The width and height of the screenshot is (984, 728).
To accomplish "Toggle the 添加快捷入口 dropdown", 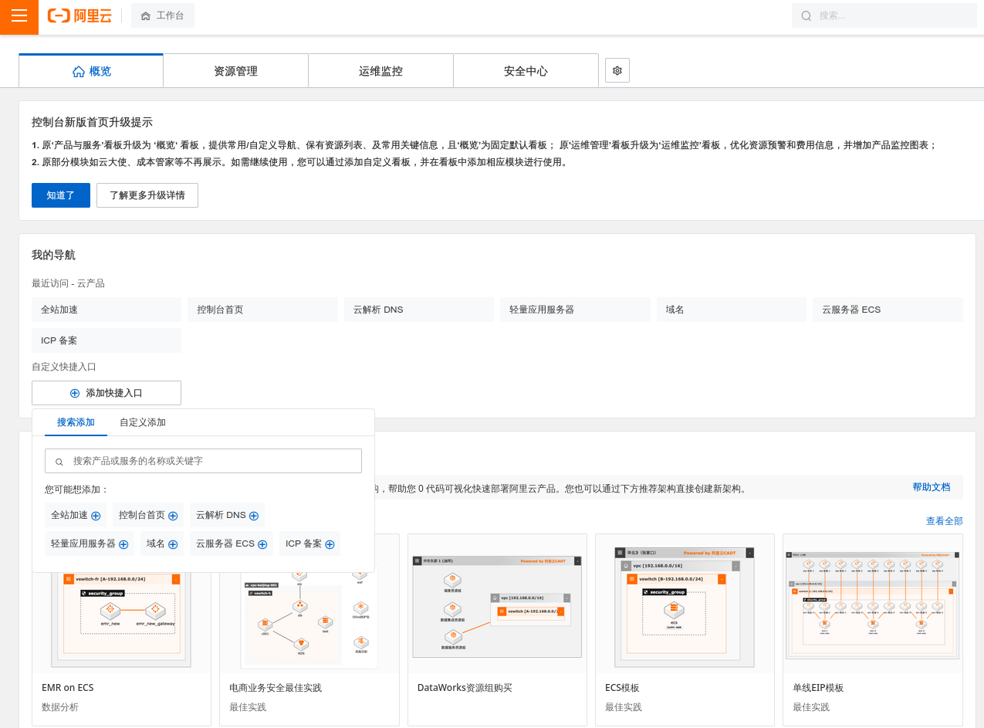I will pyautogui.click(x=107, y=393).
